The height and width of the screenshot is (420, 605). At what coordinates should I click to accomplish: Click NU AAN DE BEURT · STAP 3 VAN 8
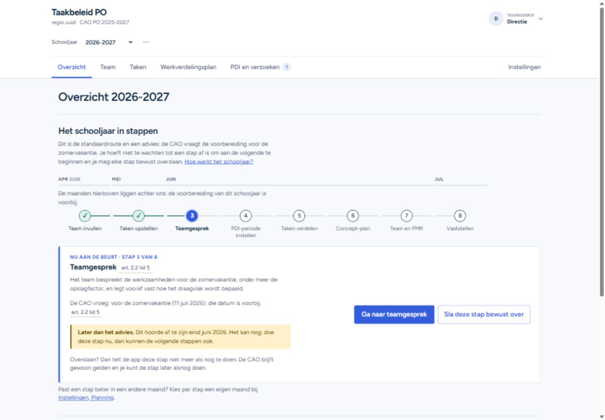pos(113,257)
